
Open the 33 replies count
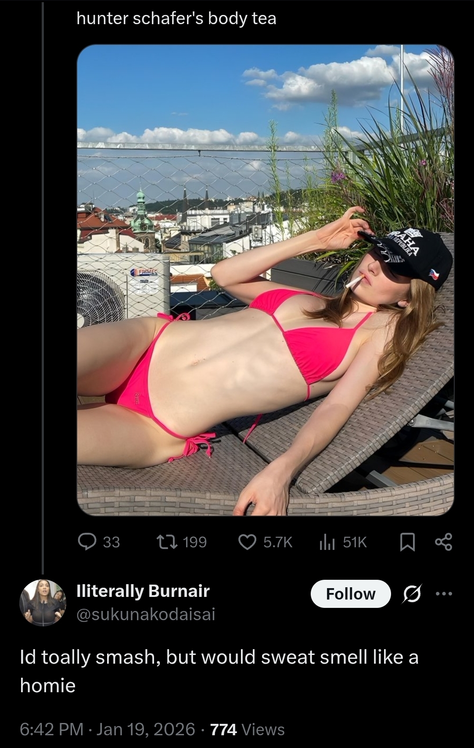pyautogui.click(x=111, y=542)
